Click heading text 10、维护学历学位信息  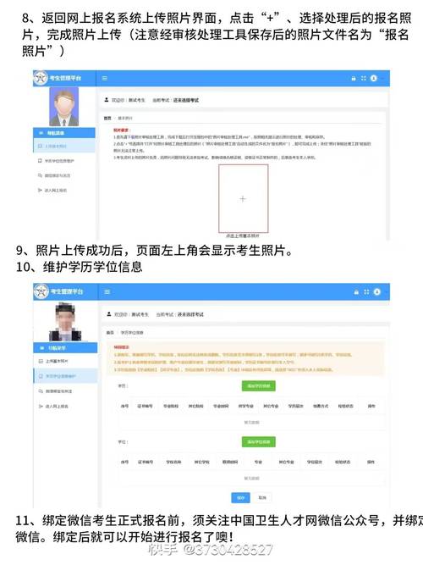pos(80,267)
